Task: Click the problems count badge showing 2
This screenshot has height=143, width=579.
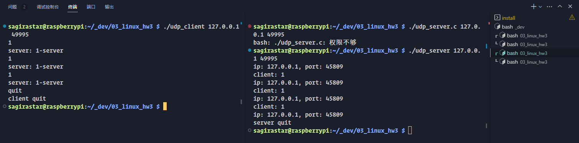Action: pyautogui.click(x=24, y=7)
